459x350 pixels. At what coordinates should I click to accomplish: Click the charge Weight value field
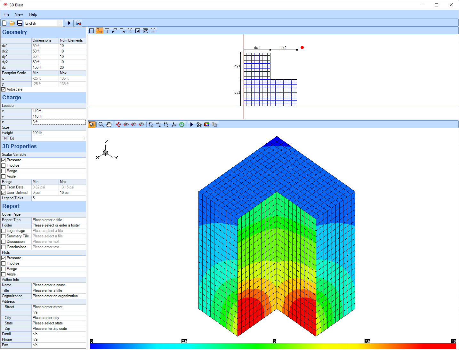59,133
